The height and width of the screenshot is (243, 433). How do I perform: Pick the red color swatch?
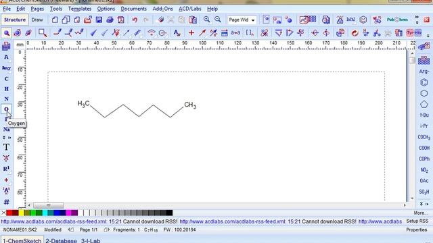(x=9, y=213)
